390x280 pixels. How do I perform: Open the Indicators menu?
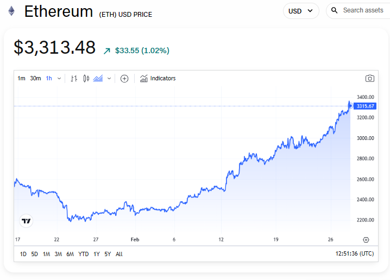coord(158,79)
